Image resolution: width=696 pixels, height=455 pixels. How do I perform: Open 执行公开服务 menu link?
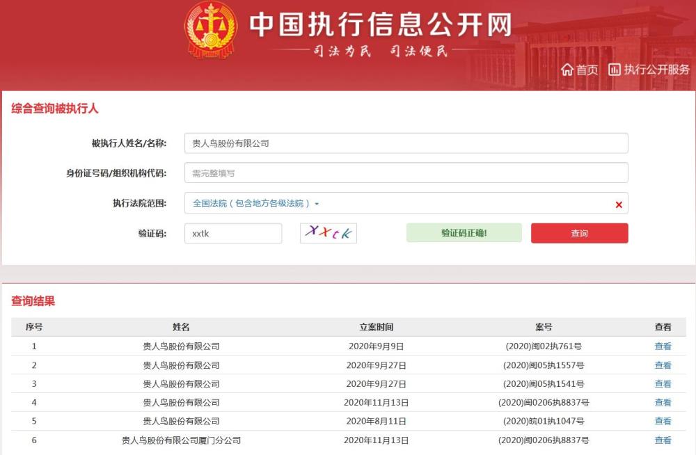(x=656, y=70)
